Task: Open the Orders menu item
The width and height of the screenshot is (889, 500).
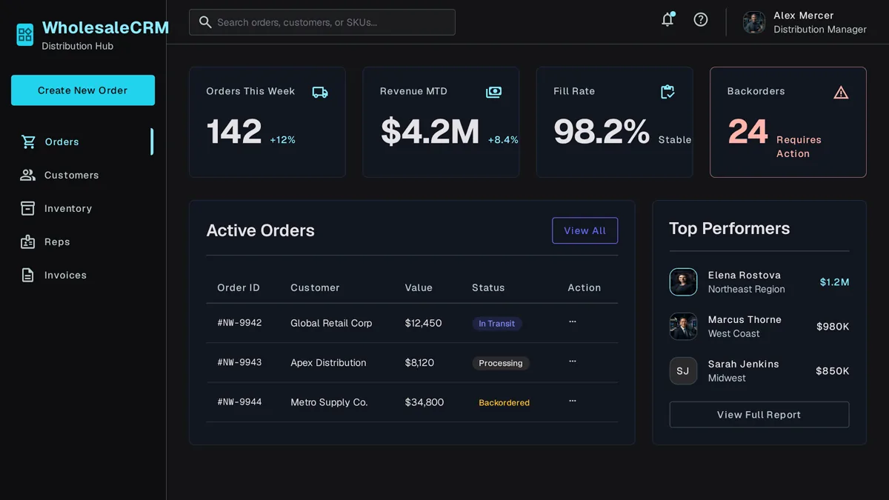Action: point(82,141)
